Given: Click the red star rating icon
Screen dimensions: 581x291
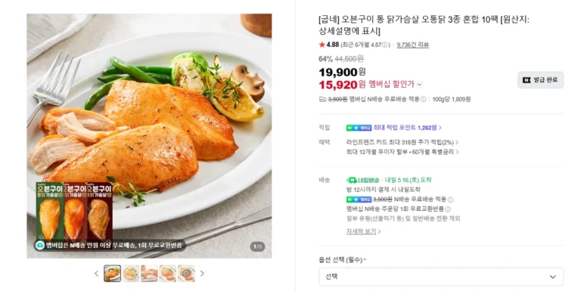Looking at the screenshot, I should click(x=322, y=45).
